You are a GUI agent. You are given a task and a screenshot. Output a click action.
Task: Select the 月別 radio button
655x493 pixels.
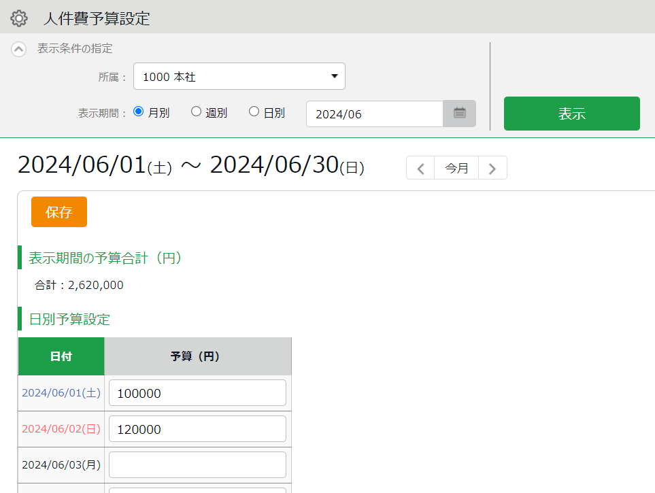(138, 112)
